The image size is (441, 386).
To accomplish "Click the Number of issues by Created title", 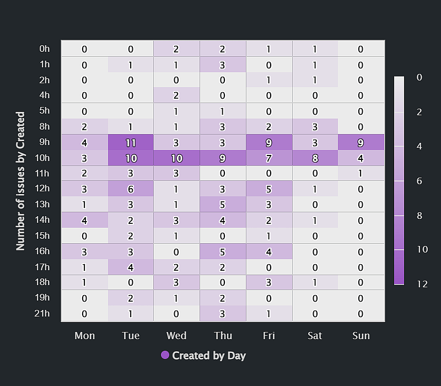I will click(x=21, y=181).
